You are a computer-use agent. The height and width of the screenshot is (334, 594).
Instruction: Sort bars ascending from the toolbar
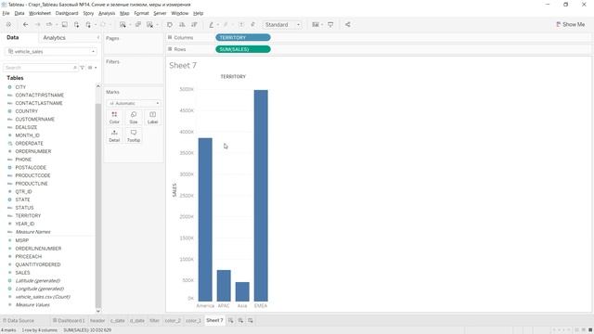[182, 25]
